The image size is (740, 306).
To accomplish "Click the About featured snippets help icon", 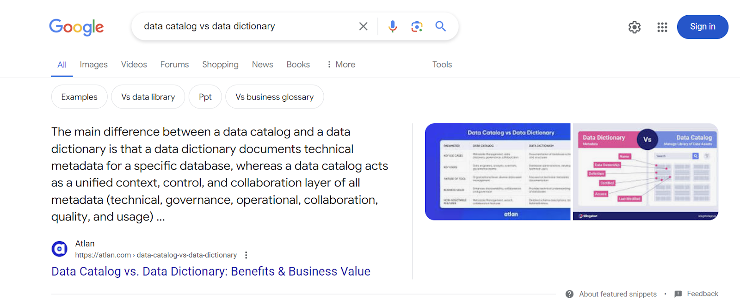I will (569, 294).
